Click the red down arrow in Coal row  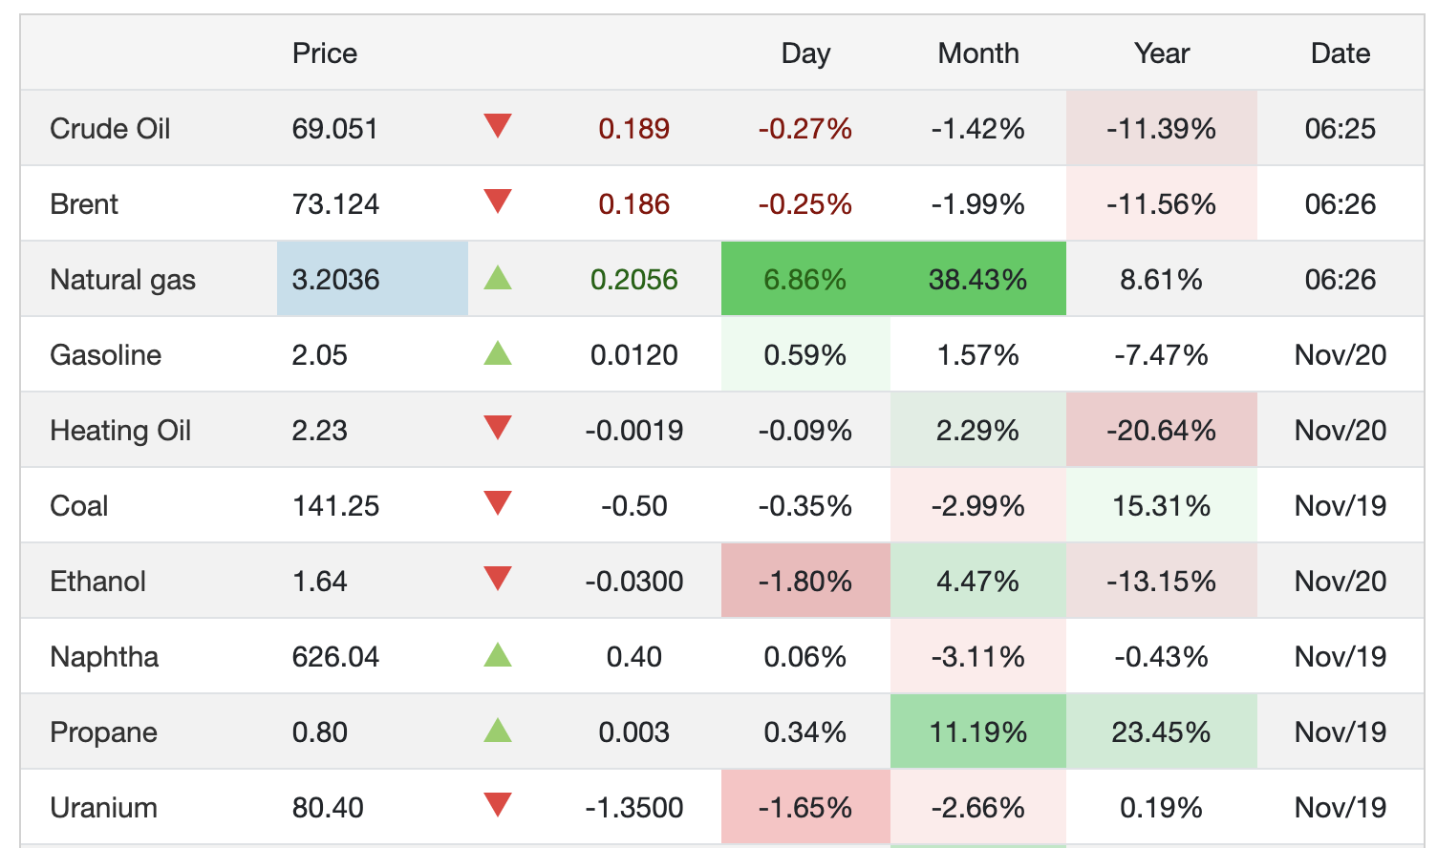pos(498,503)
